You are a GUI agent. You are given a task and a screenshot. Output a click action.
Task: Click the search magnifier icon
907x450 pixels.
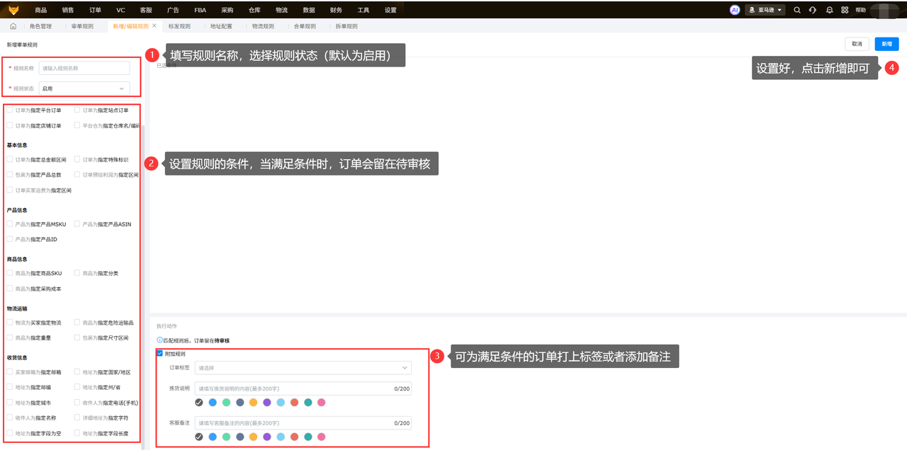pos(797,10)
